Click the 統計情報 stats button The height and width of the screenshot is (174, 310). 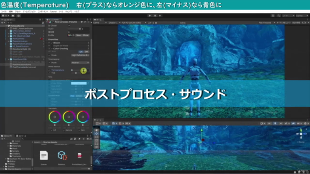(x=296, y=23)
